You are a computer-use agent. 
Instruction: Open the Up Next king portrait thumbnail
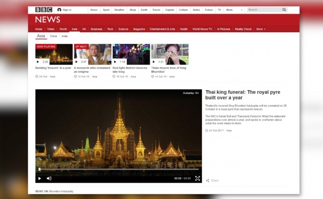pos(93,54)
